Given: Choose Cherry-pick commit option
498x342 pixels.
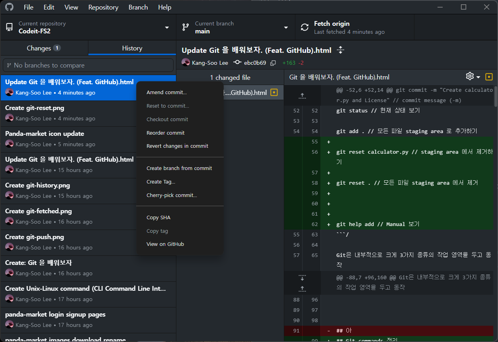Looking at the screenshot, I should coord(180,195).
